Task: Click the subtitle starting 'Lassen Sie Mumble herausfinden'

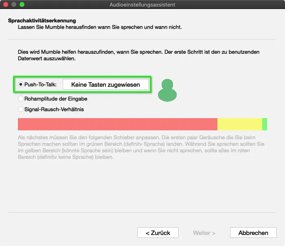Action: tap(99, 27)
